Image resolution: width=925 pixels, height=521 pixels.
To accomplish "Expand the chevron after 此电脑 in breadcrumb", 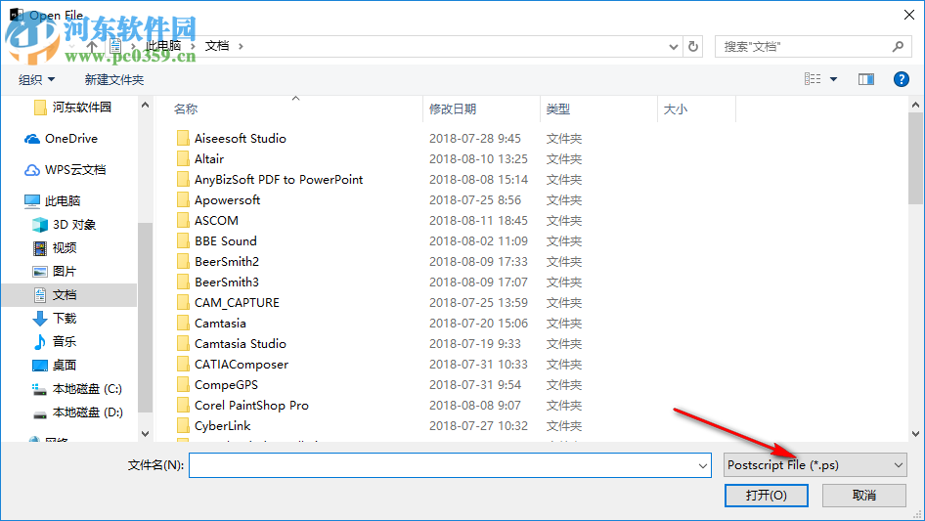I will pos(193,46).
